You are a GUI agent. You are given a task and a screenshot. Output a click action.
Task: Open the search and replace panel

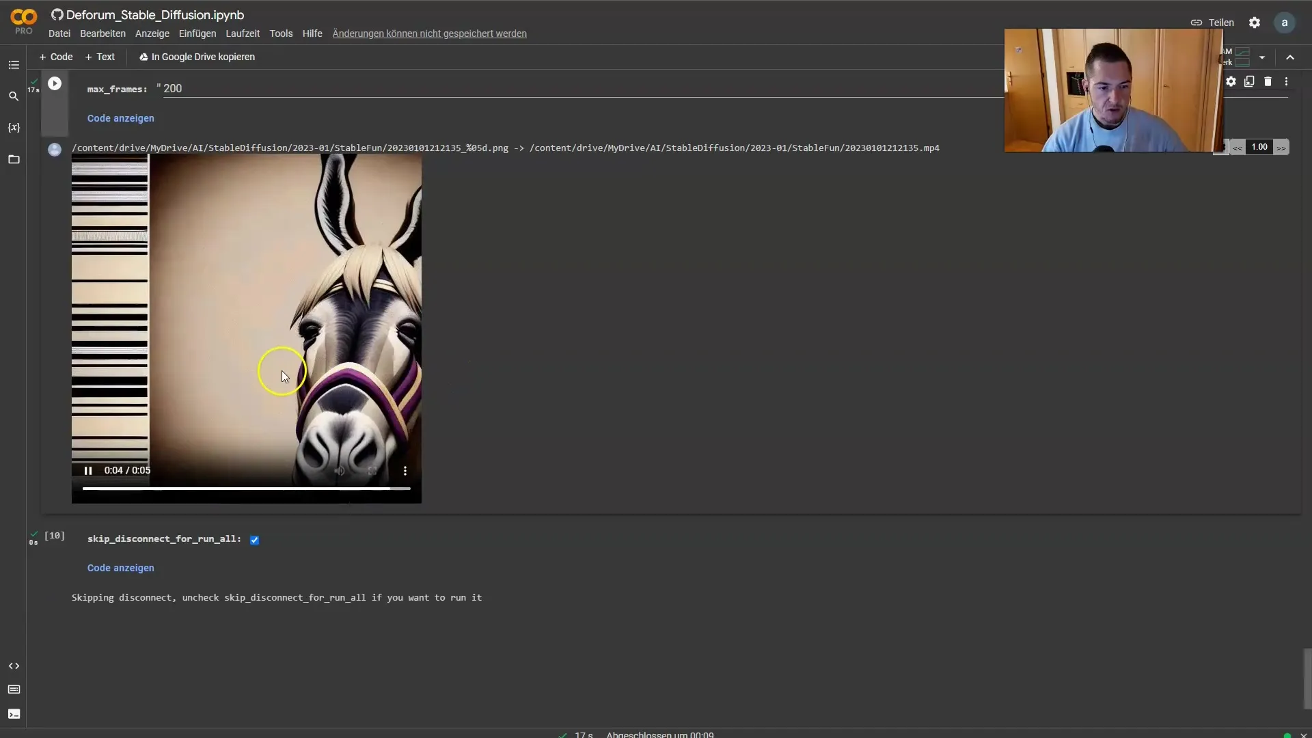(x=14, y=96)
